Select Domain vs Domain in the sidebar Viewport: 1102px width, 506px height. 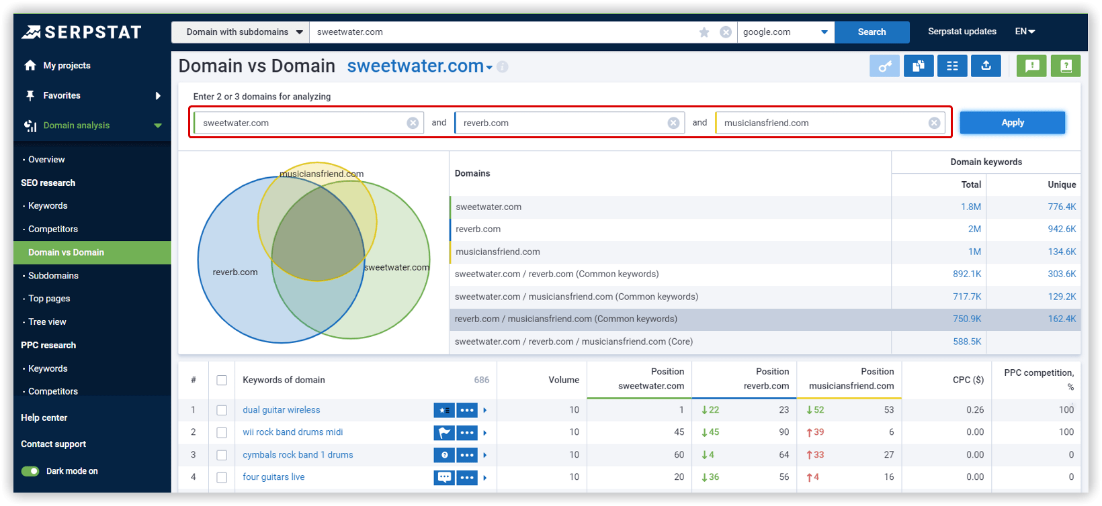point(92,252)
